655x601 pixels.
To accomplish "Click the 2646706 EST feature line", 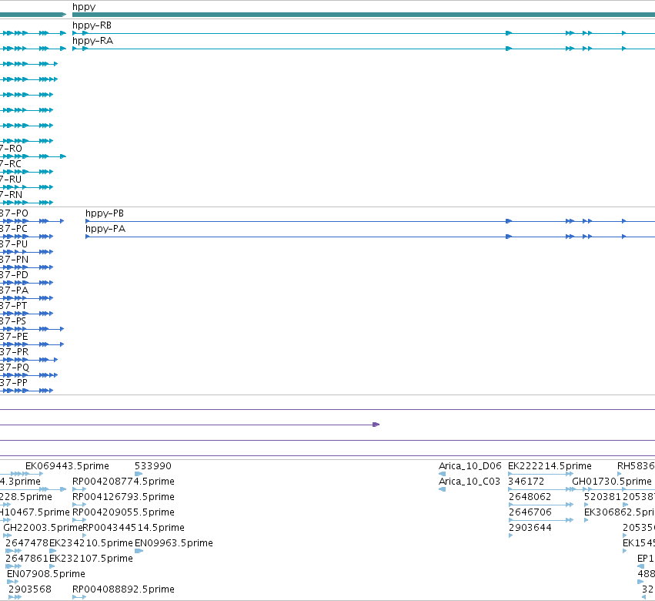I will 541,520.
